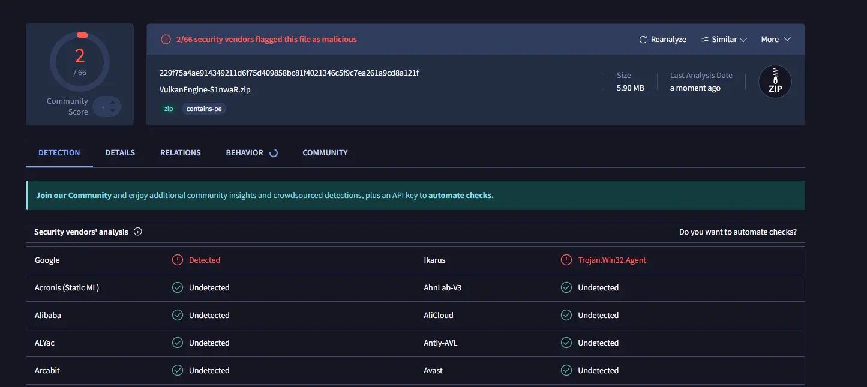
Task: Click the green check icon for AhnLab-V3
Action: click(566, 288)
